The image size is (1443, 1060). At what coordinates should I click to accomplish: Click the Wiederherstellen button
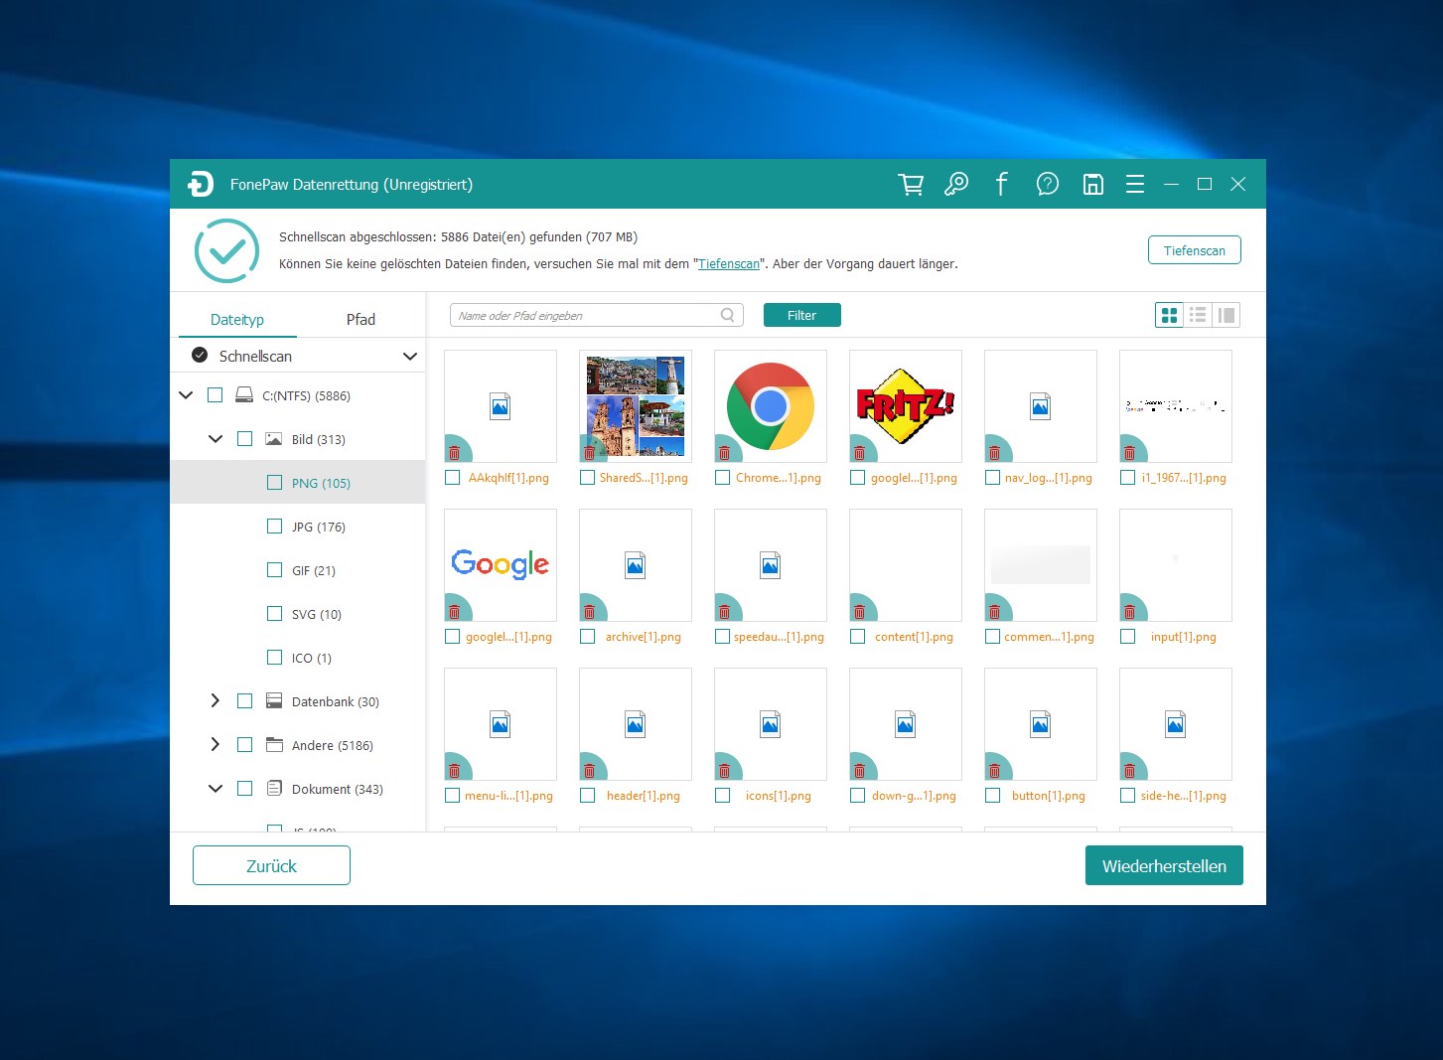point(1164,865)
